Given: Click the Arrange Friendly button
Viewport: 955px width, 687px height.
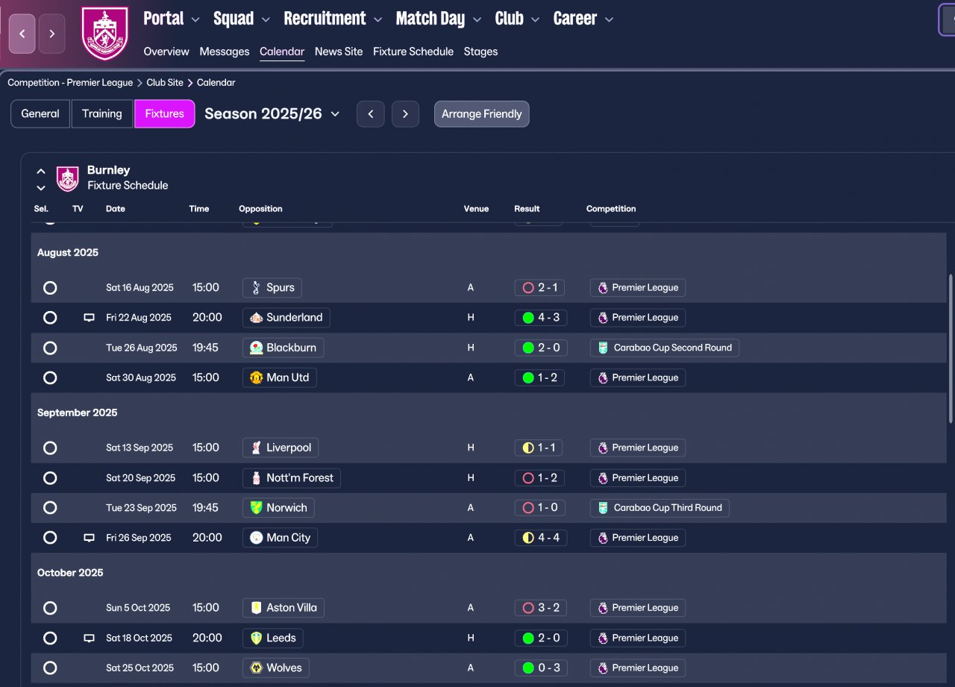Looking at the screenshot, I should (x=482, y=114).
